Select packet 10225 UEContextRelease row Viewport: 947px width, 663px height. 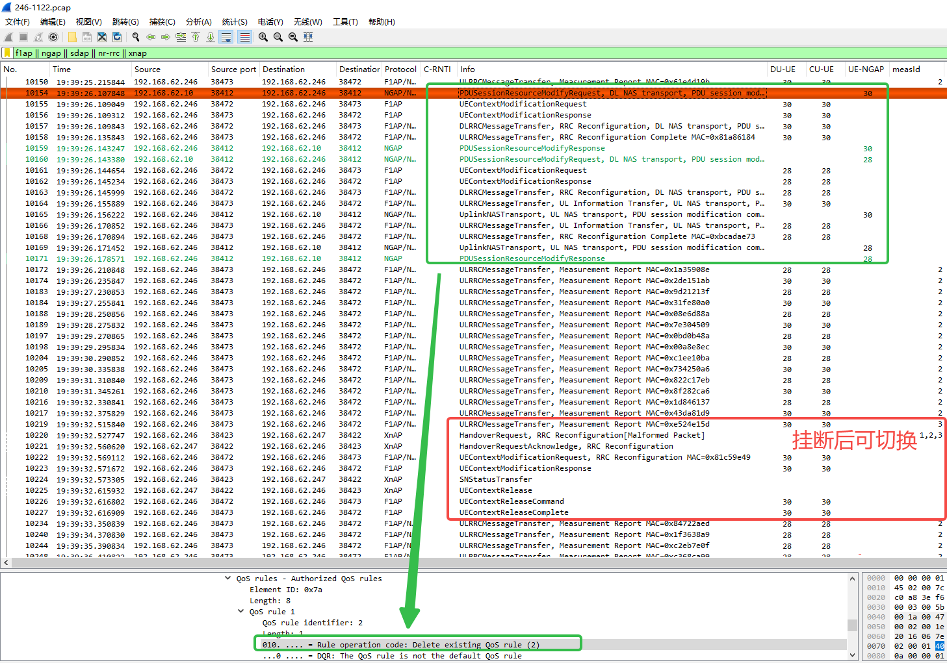click(x=473, y=490)
